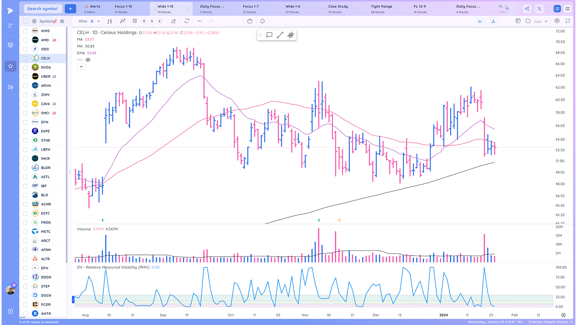577x325 pixels.
Task: Select the ZIMV symbol row
Action: [x=43, y=95]
